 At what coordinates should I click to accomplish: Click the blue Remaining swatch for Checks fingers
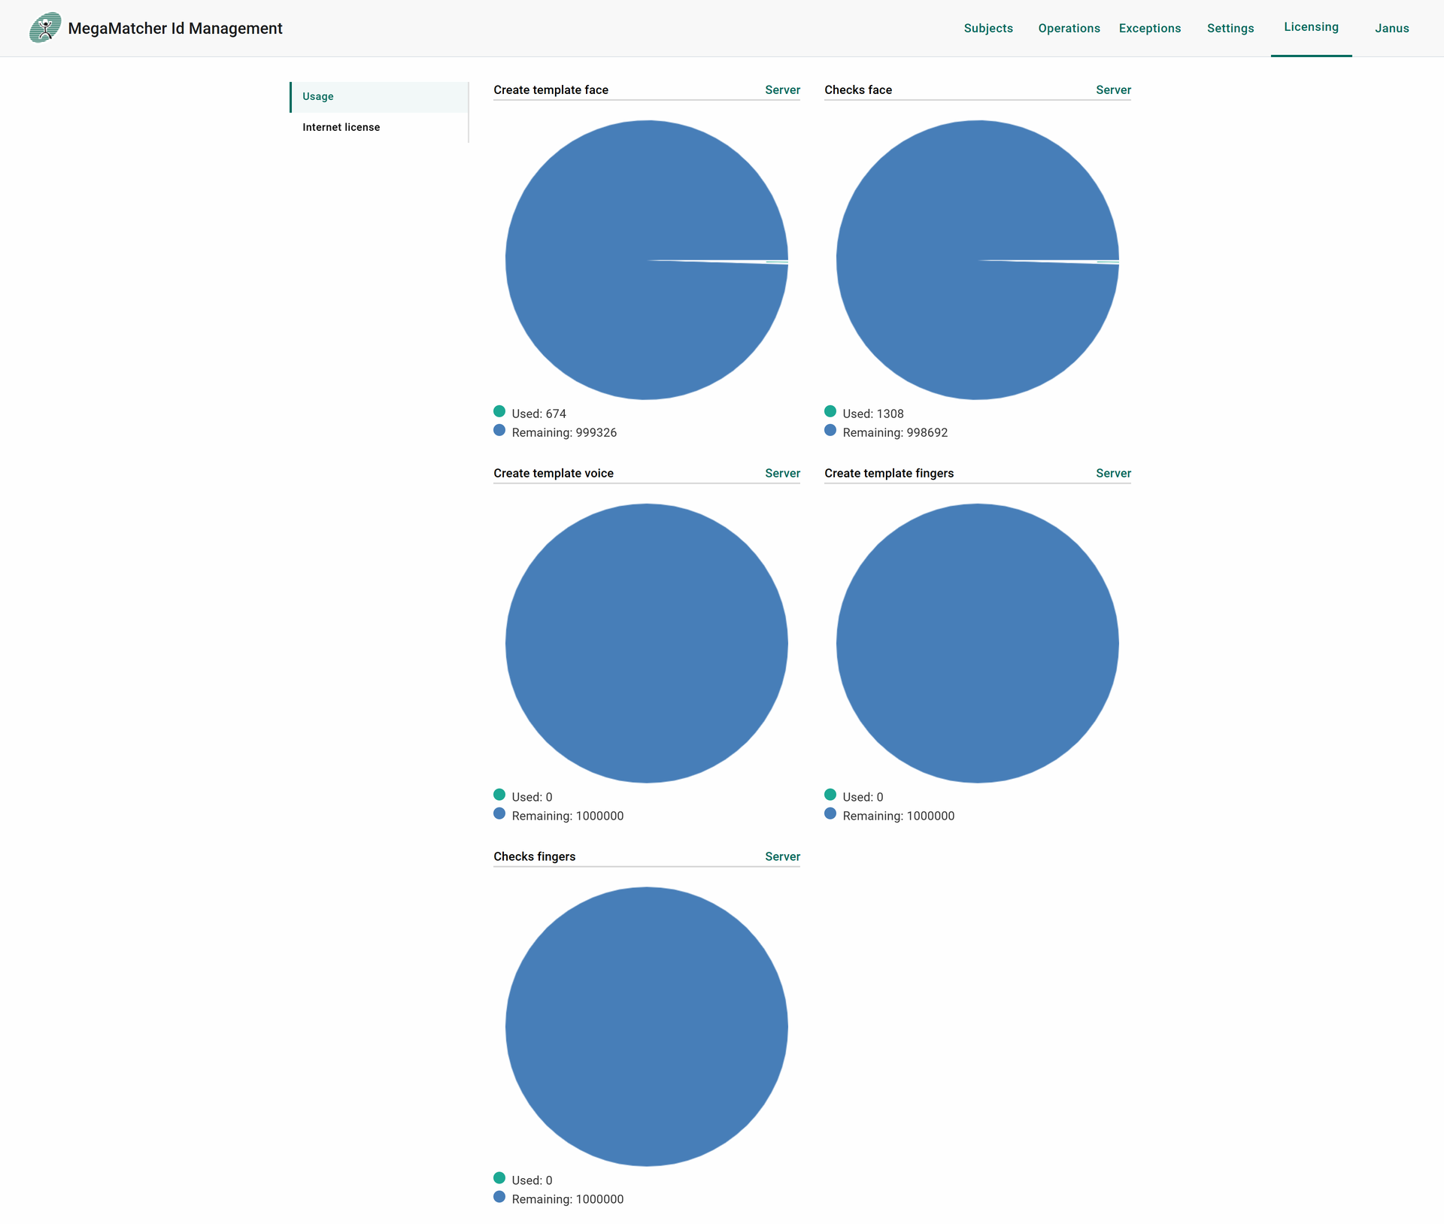pyautogui.click(x=499, y=1197)
